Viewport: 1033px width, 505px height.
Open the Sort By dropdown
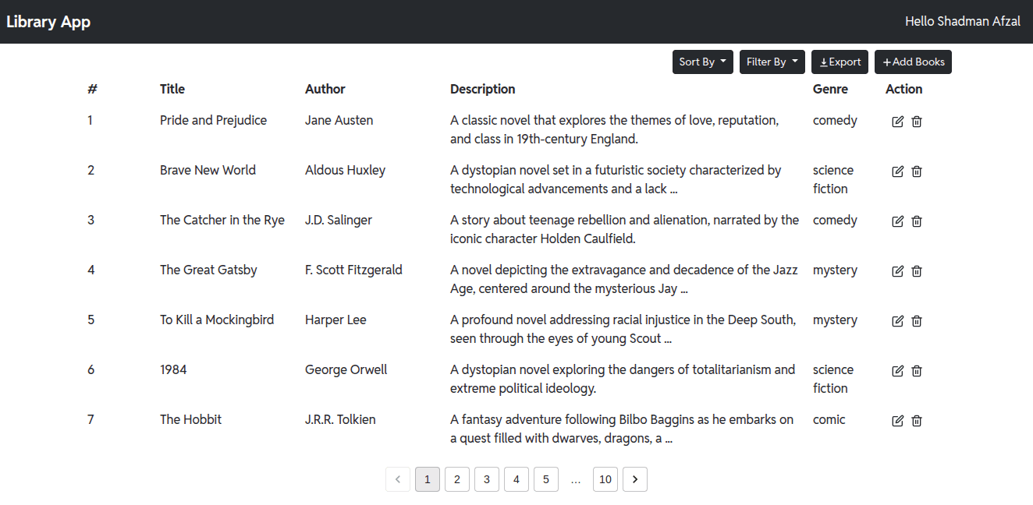pyautogui.click(x=703, y=62)
